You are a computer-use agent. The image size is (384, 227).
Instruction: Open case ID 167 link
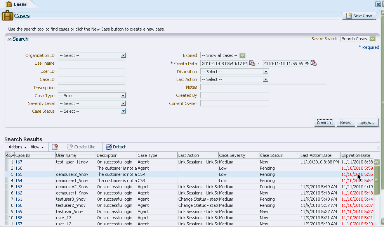tap(19, 162)
